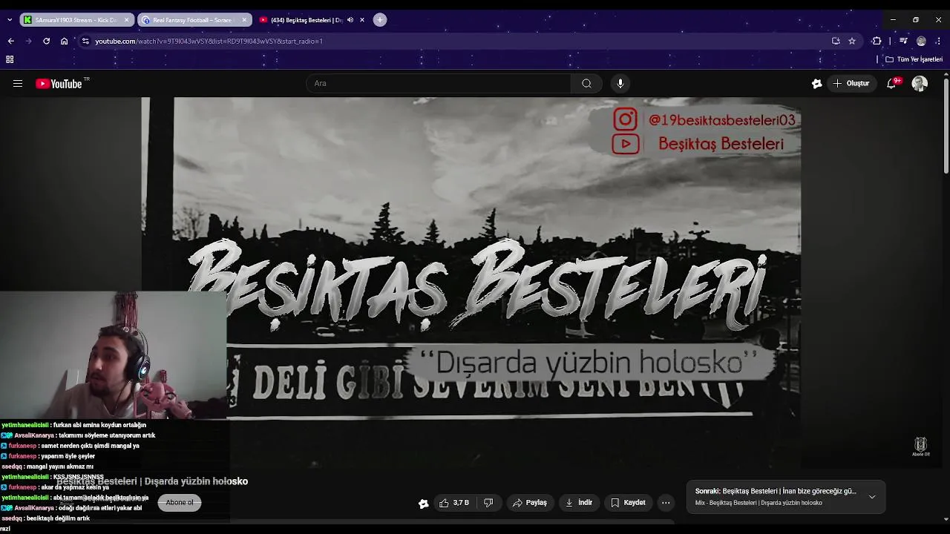The width and height of the screenshot is (950, 534).
Task: Open YouTube account avatar menu
Action: pos(920,84)
